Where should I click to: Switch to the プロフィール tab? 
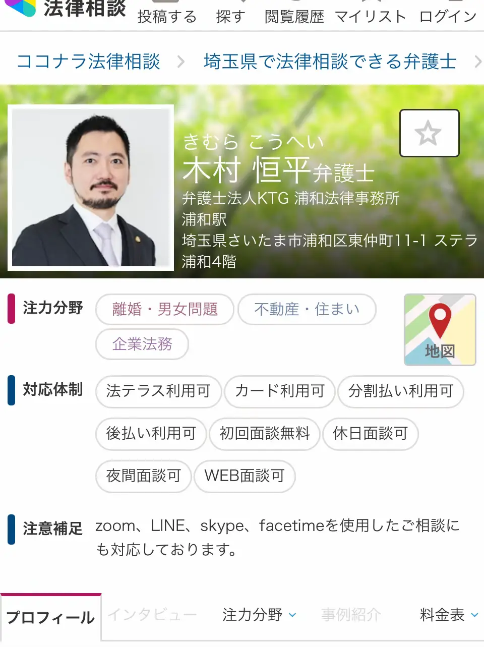(x=50, y=617)
